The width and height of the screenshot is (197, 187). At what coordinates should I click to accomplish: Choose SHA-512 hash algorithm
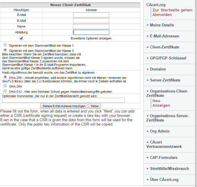coord(5,91)
